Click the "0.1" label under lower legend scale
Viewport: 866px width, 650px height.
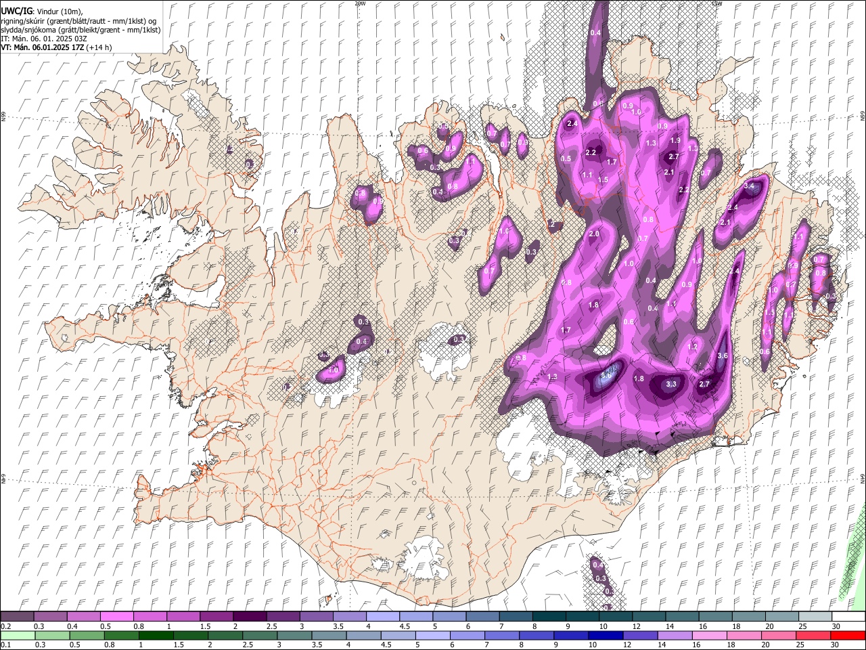(x=5, y=645)
